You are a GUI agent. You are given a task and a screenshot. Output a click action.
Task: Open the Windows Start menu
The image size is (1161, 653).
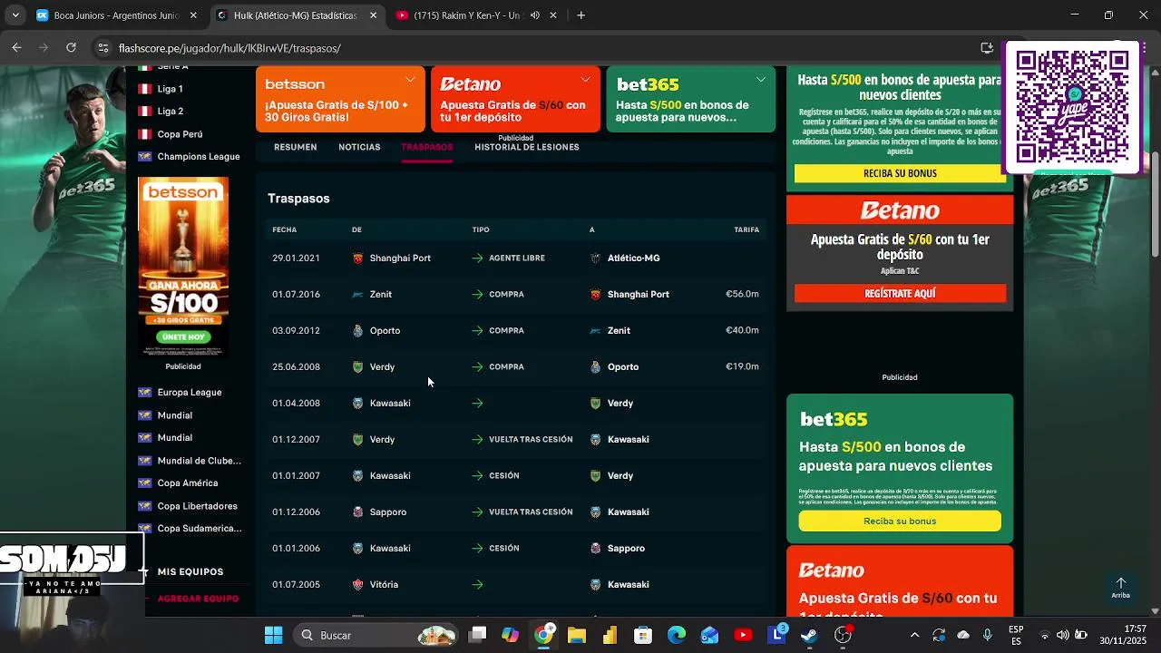coord(273,635)
